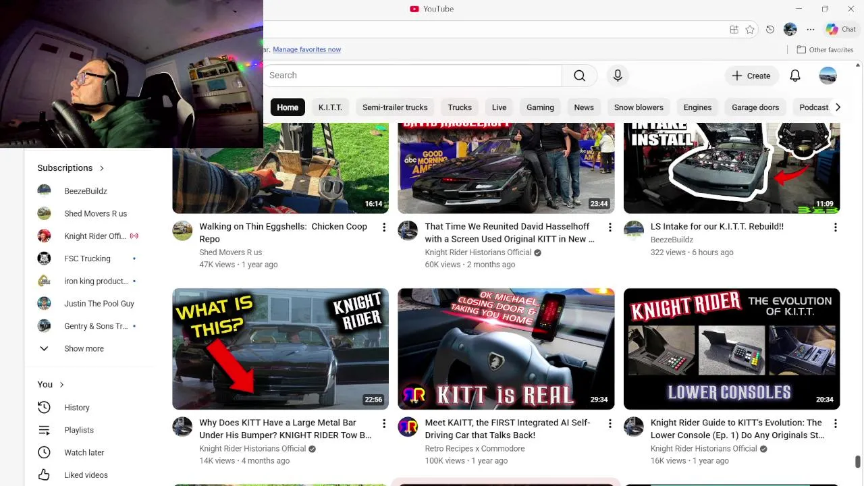Screen dimensions: 864x486
Task: Open LS Intake Install thumbnail
Action: coord(732,168)
